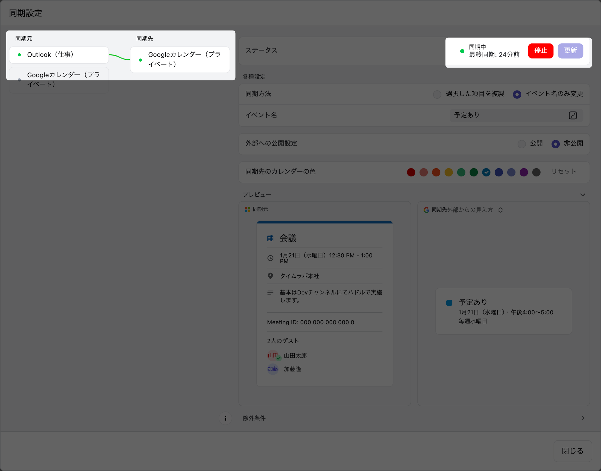The image size is (601, 471).
Task: Click the description lines icon in event card
Action: (x=270, y=292)
